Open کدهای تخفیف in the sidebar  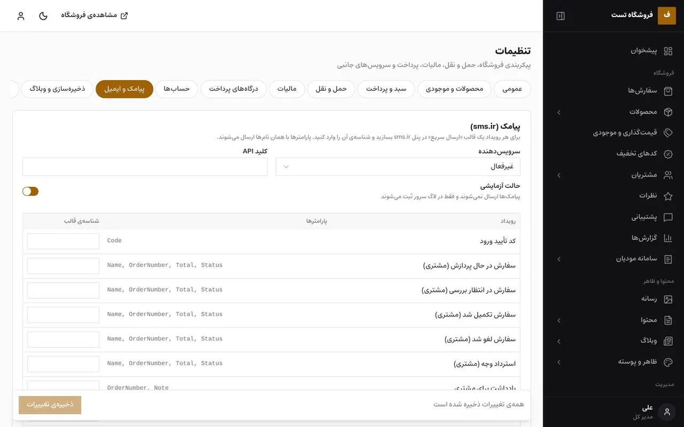pos(613,154)
